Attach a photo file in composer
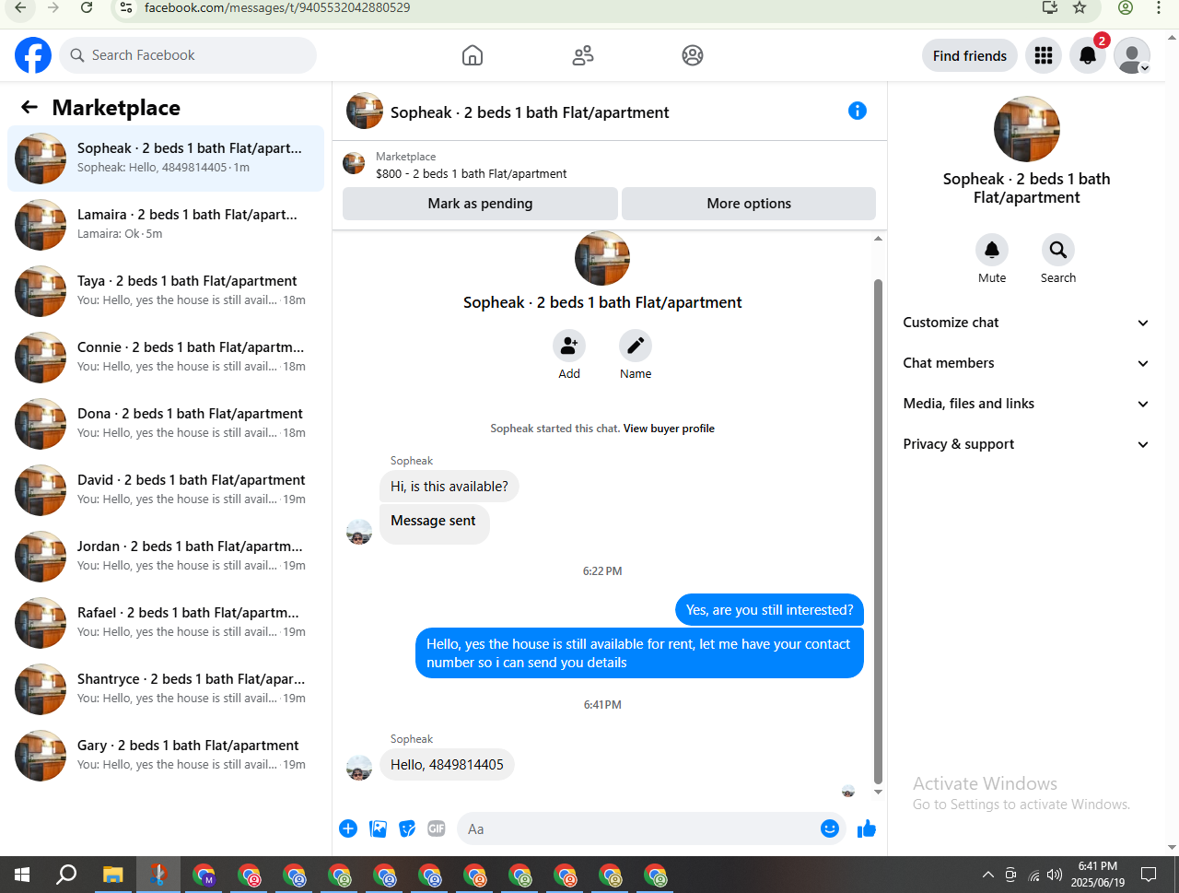Viewport: 1179px width, 893px height. [x=378, y=828]
